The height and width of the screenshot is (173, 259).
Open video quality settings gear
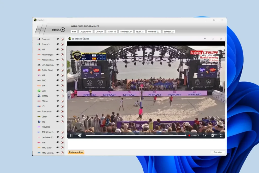(x=213, y=136)
